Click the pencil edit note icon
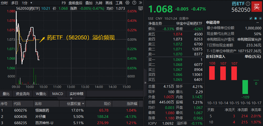 click(x=251, y=18)
